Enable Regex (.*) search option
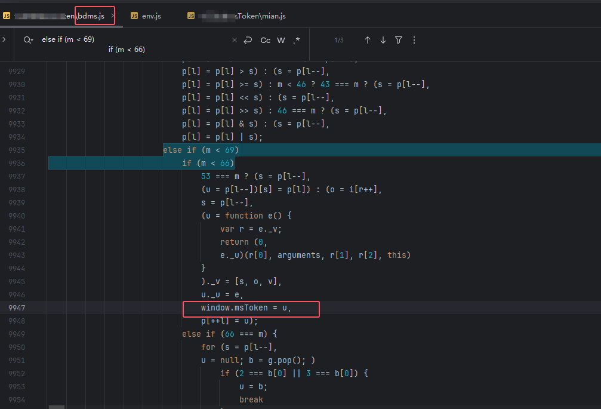Screen dimensions: 601x409 [297, 40]
